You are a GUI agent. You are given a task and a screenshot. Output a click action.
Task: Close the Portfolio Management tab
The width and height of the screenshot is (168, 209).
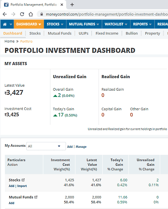[62, 4]
